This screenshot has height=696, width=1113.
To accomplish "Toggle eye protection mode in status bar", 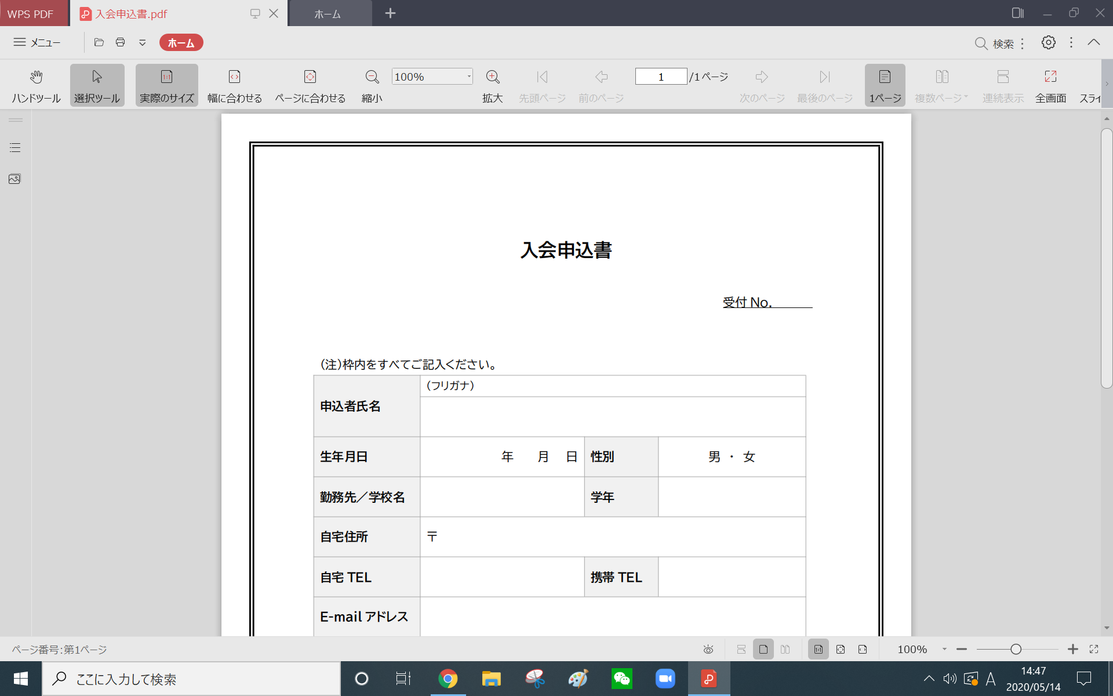I will 708,649.
